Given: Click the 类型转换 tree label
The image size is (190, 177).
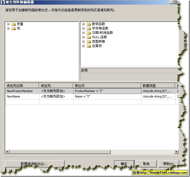Looking at the screenshot, I should pyautogui.click(x=98, y=42).
